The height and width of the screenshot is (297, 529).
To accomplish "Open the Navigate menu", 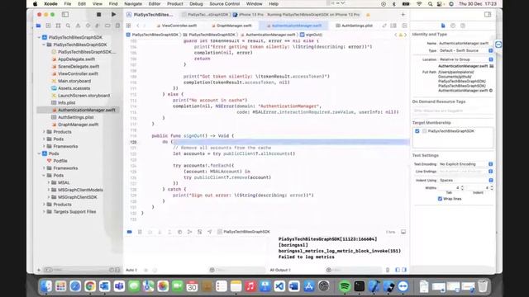I will click(133, 3).
